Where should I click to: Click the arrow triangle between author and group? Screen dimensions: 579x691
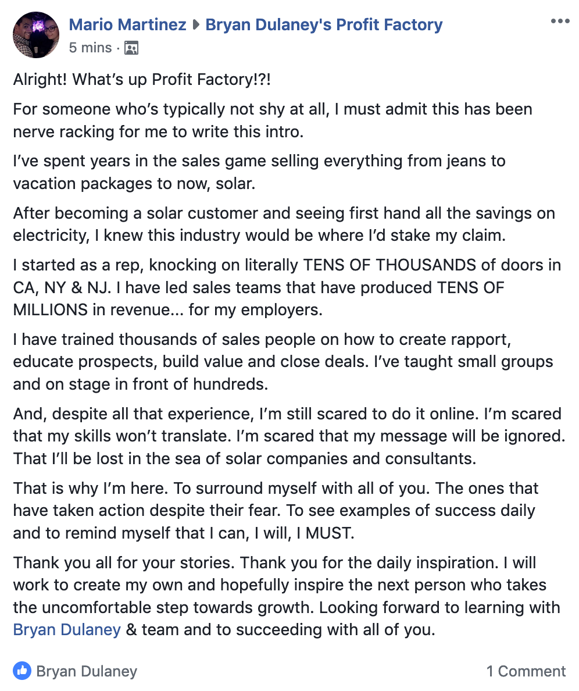point(196,24)
